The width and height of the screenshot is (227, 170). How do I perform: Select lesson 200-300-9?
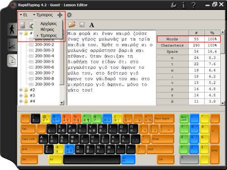[44, 84]
